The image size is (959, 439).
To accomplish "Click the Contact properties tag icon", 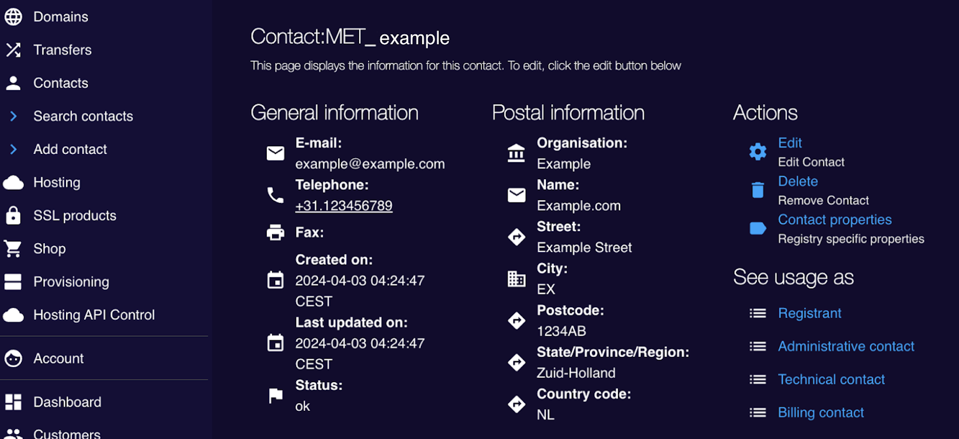I will [758, 228].
